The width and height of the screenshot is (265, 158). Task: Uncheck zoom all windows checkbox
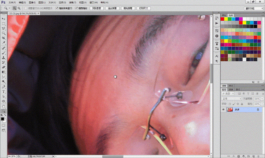coord(57,8)
